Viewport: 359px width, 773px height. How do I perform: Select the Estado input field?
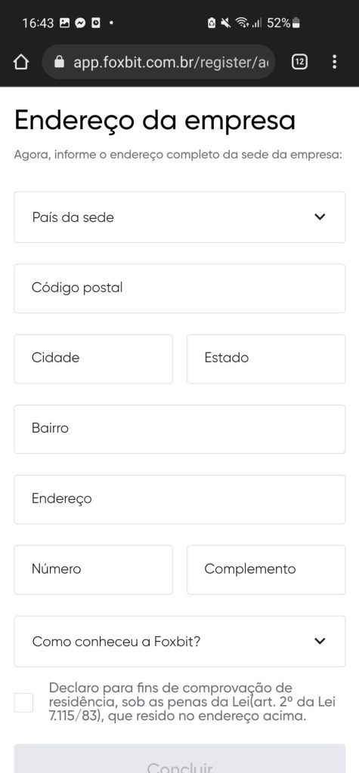coord(266,359)
